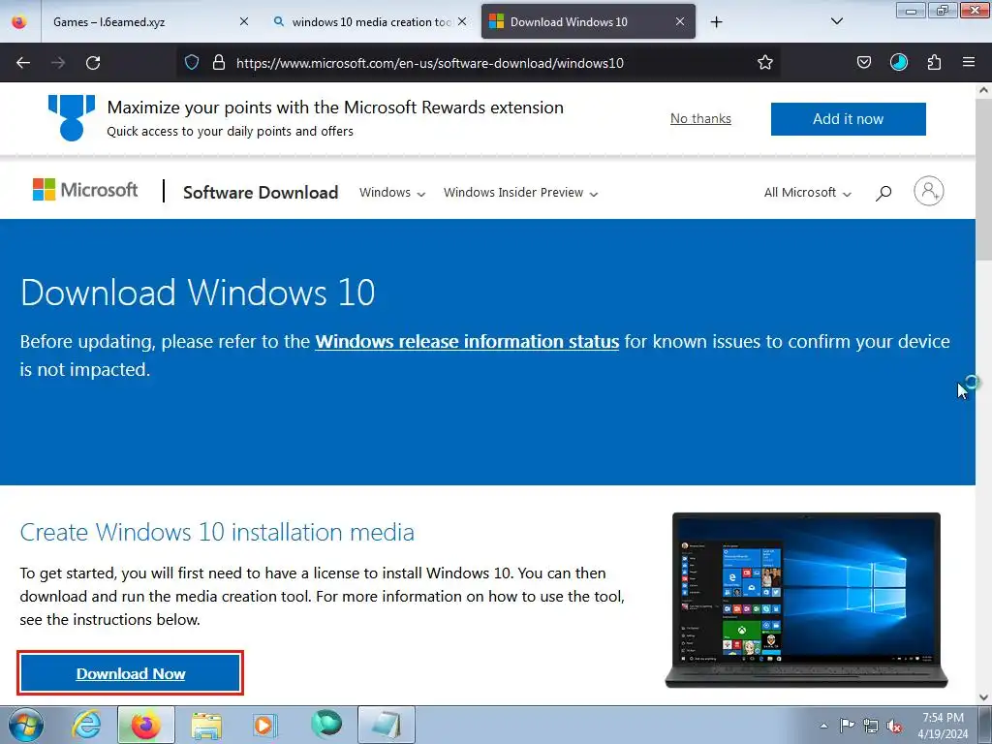Open the network tray icon

[871, 726]
